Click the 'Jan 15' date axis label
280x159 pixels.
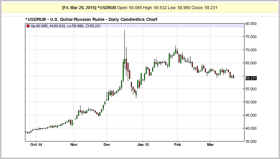coord(143,145)
